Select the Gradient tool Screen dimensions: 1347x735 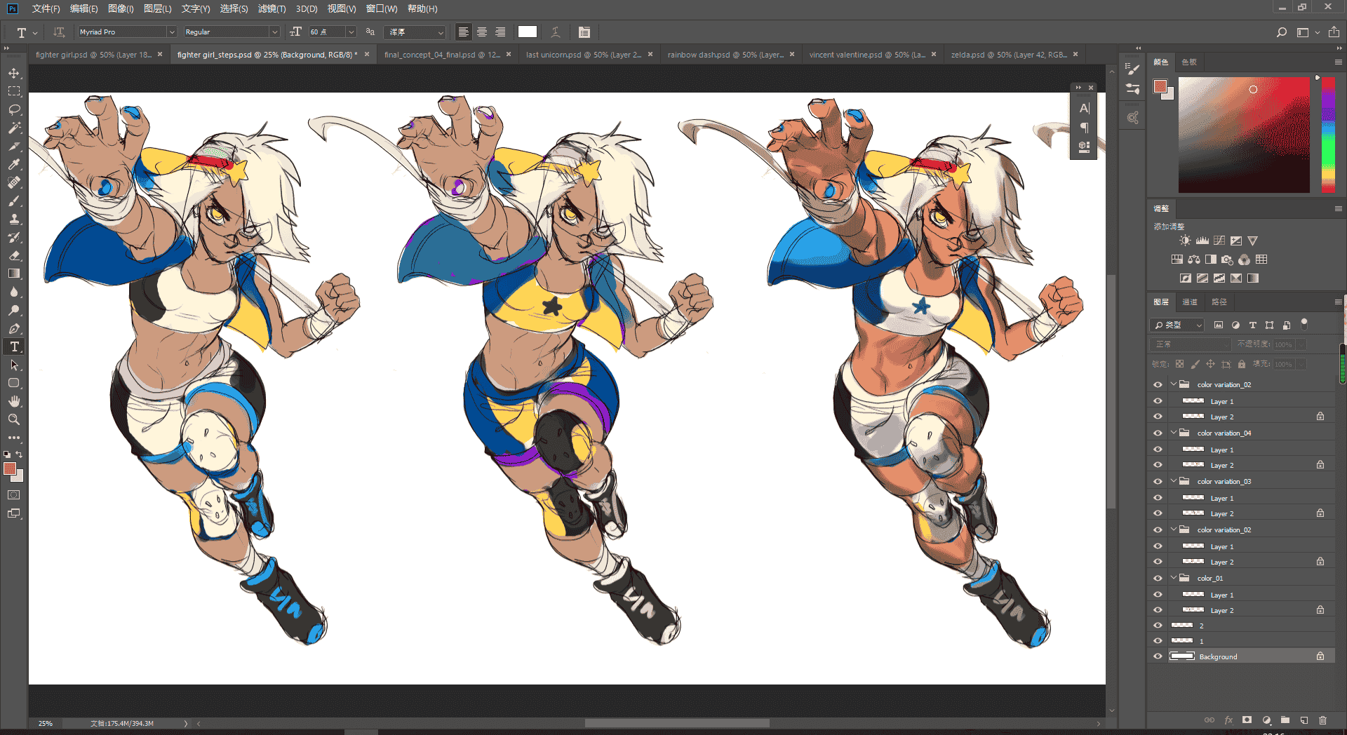tap(14, 274)
